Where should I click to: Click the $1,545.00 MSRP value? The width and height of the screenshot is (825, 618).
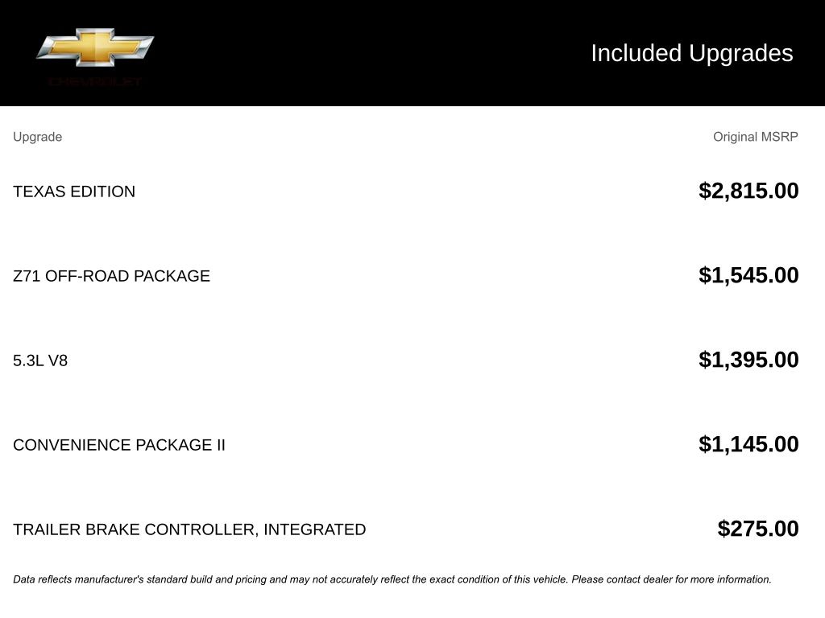tap(748, 275)
